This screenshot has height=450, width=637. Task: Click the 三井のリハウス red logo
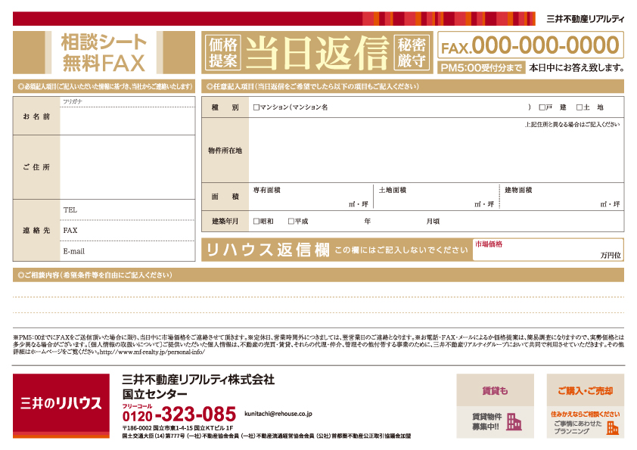61,405
